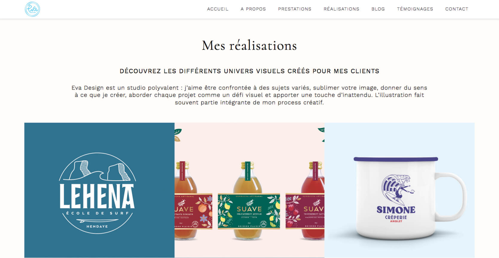Viewport: 499px width, 258px height.
Task: Open the Simone Crêperie mug project
Action: click(x=399, y=190)
